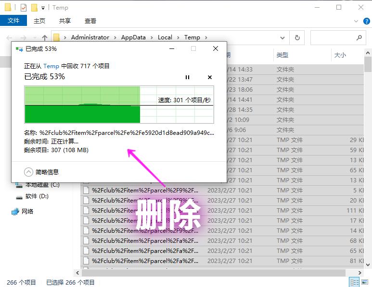Click the file icon of the 14 KB TMP file
The height and width of the screenshot is (287, 372).
click(x=86, y=230)
